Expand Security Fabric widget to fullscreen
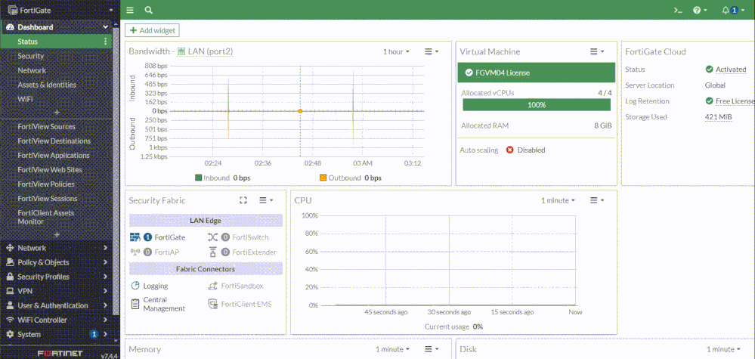This screenshot has height=359, width=755. pos(243,200)
